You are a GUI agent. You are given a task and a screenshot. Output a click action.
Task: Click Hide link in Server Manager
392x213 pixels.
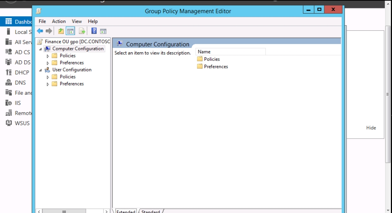371,128
